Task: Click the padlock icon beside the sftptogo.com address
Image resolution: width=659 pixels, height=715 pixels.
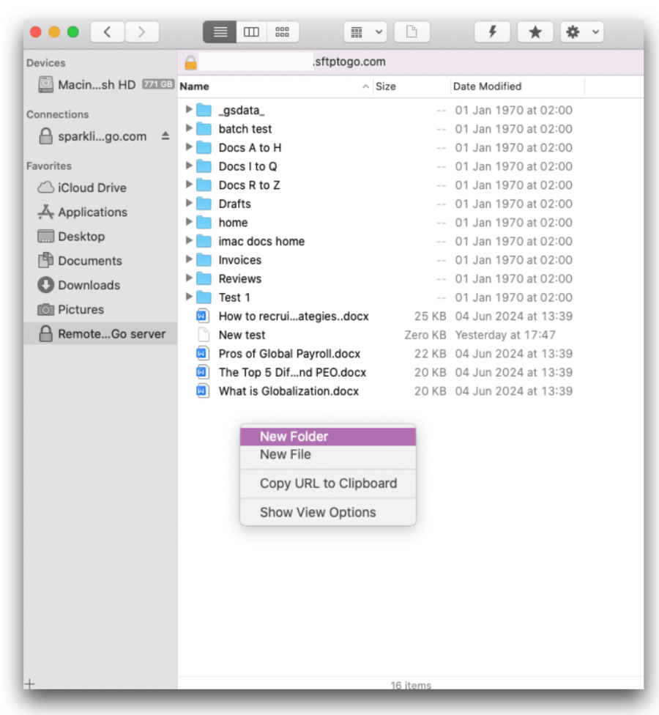Action: click(190, 62)
